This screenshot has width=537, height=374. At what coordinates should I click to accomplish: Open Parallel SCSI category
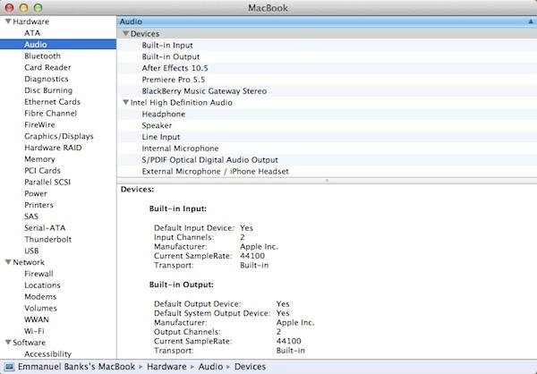point(47,182)
